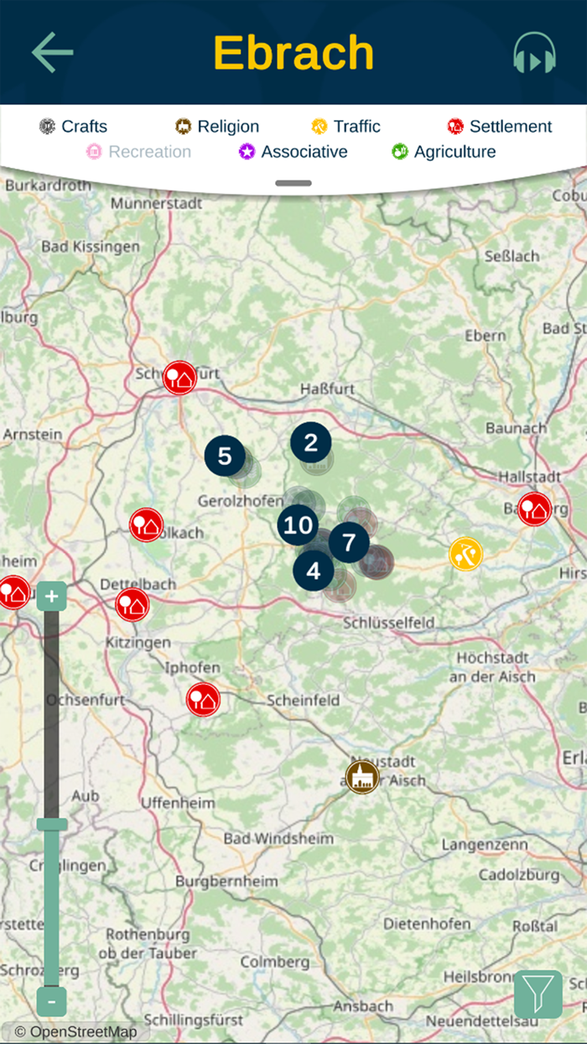Toggle the Crafts category filter
The image size is (587, 1044).
tap(73, 127)
